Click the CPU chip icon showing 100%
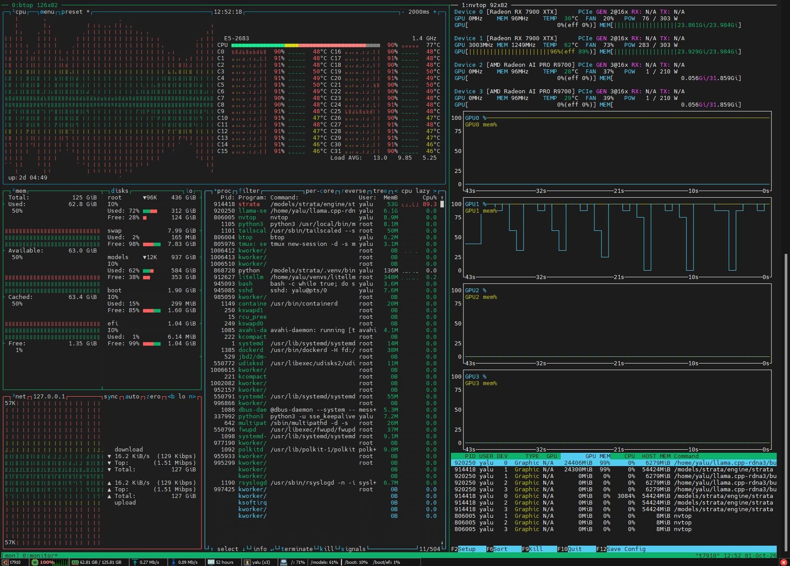 [x=35, y=562]
